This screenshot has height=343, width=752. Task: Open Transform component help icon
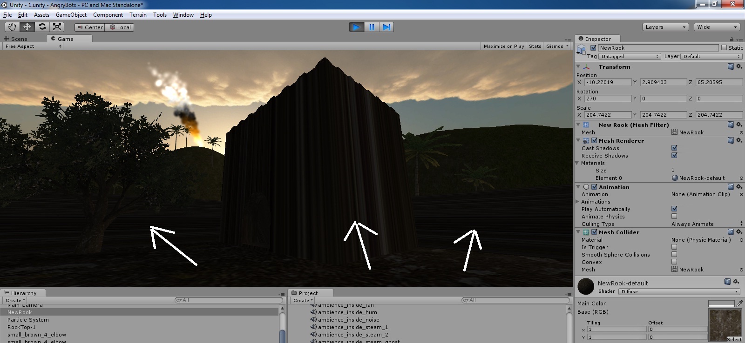pyautogui.click(x=731, y=66)
